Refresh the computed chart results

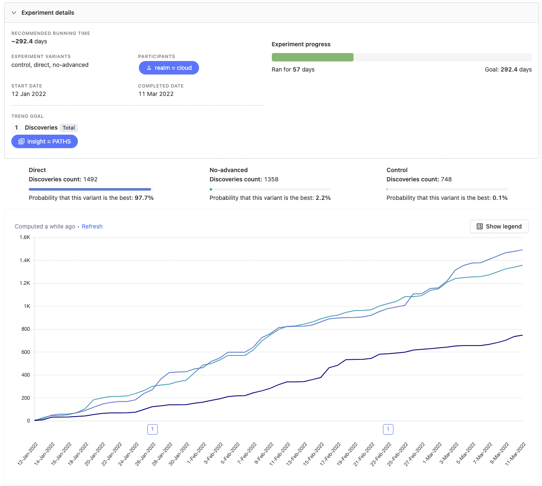(92, 226)
